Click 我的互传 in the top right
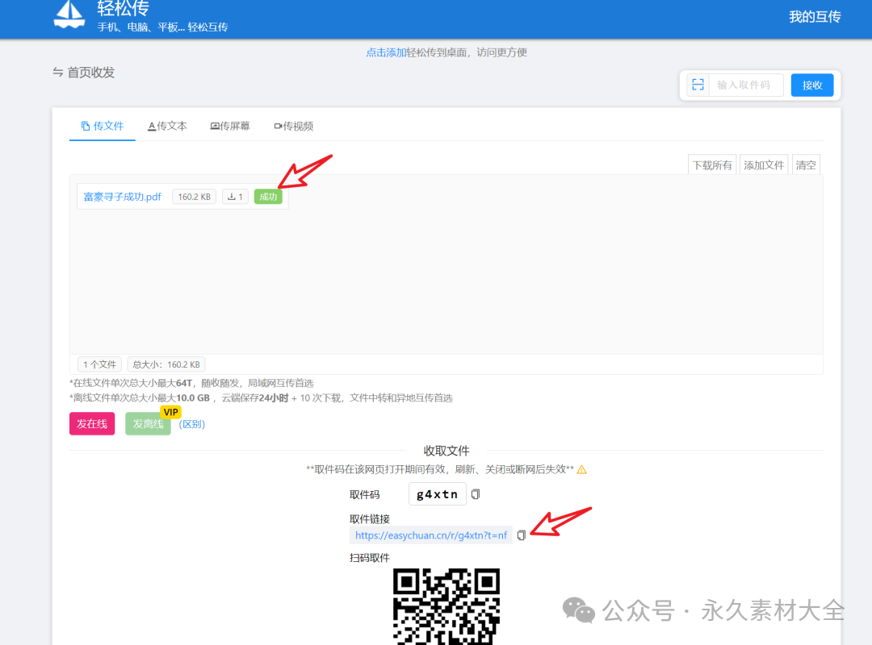Image resolution: width=872 pixels, height=645 pixels. click(x=815, y=16)
